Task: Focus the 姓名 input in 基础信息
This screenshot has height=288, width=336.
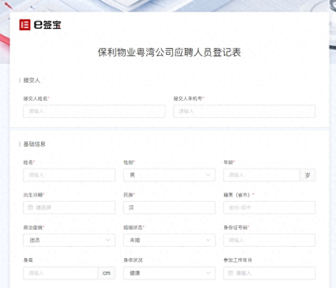Action: click(69, 175)
